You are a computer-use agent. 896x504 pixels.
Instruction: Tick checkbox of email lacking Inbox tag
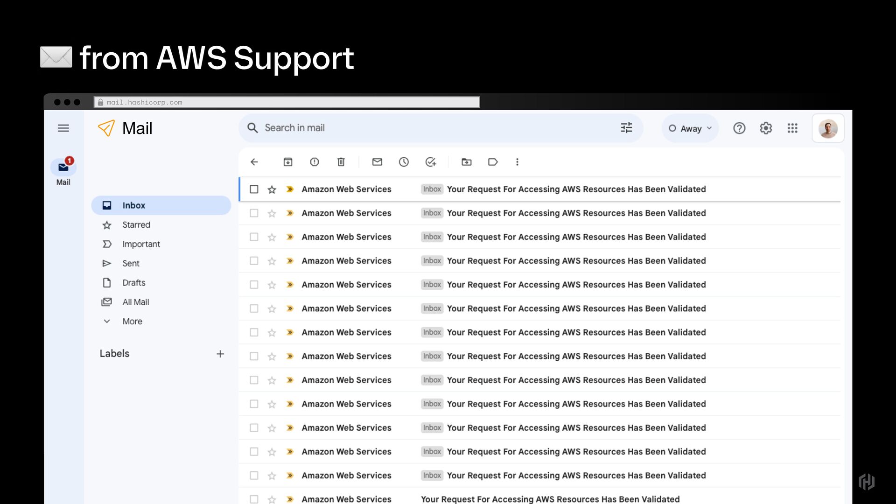pos(254,499)
